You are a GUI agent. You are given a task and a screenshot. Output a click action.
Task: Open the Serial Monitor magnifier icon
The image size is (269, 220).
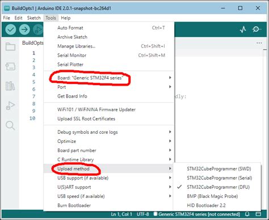click(x=257, y=29)
